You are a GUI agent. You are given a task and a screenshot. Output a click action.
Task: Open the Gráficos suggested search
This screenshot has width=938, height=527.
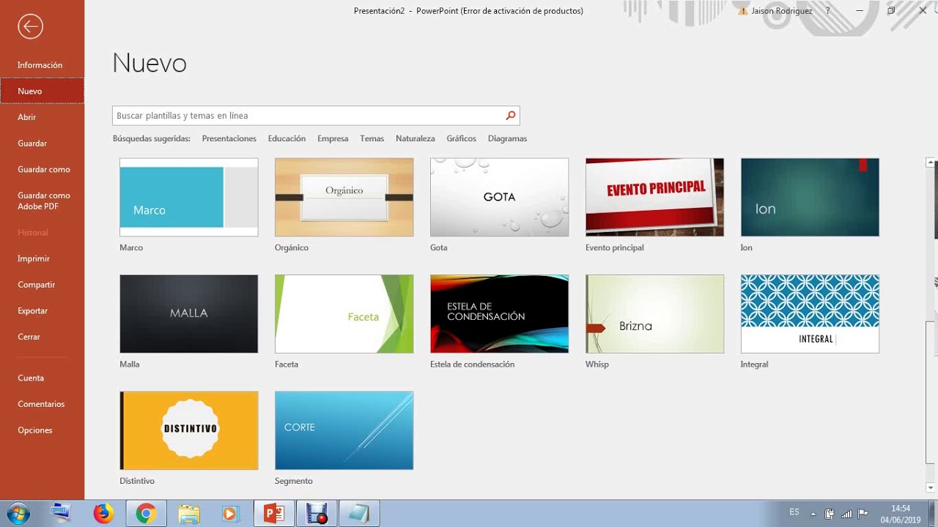[461, 138]
